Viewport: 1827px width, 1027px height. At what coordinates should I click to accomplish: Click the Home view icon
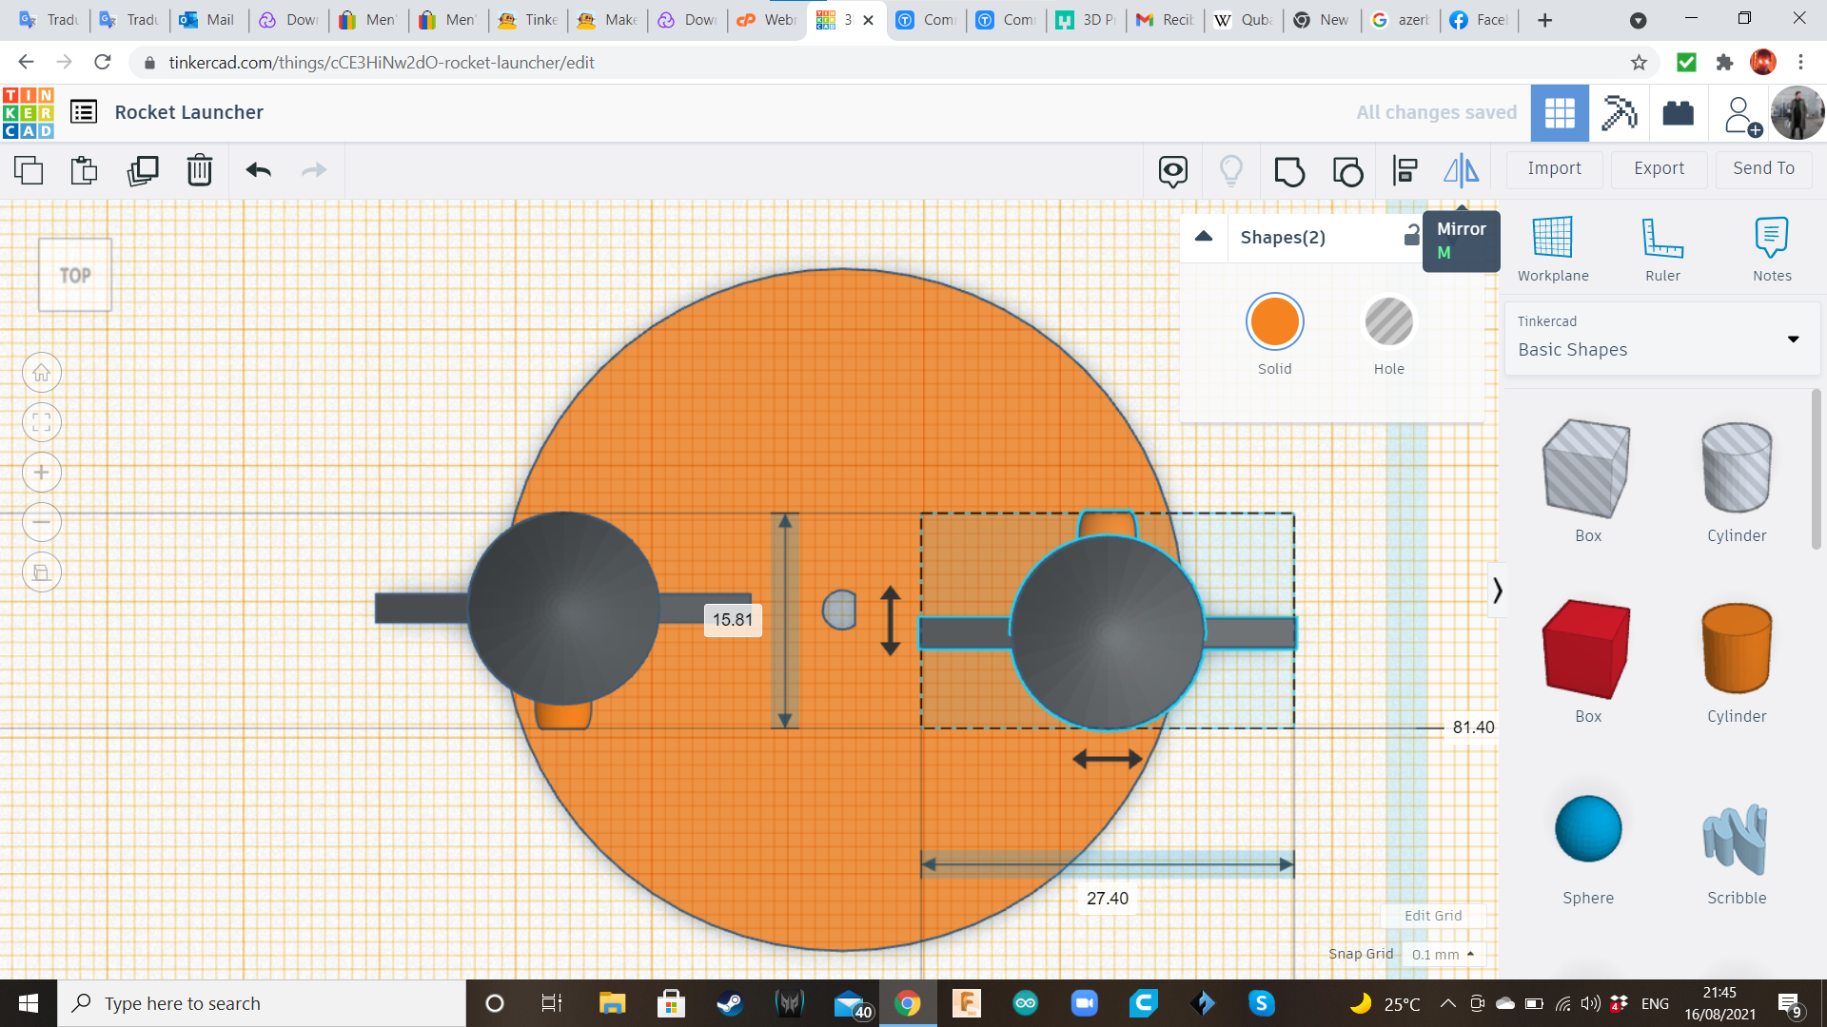pos(41,372)
